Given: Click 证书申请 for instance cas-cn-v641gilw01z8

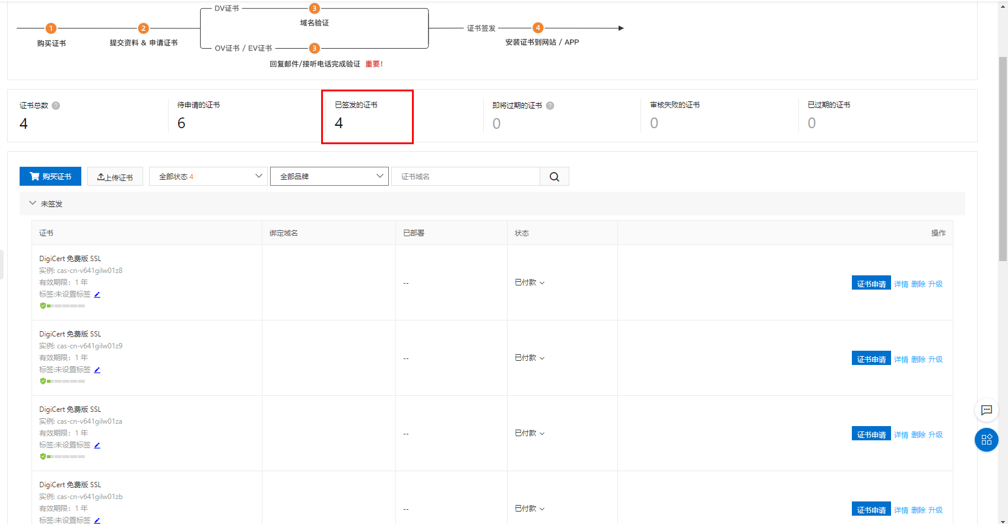Looking at the screenshot, I should click(x=871, y=283).
